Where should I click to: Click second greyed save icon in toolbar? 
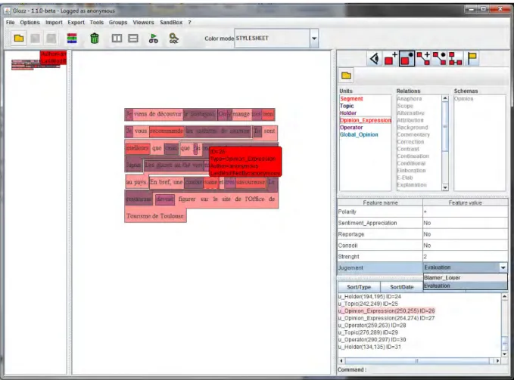(x=51, y=39)
